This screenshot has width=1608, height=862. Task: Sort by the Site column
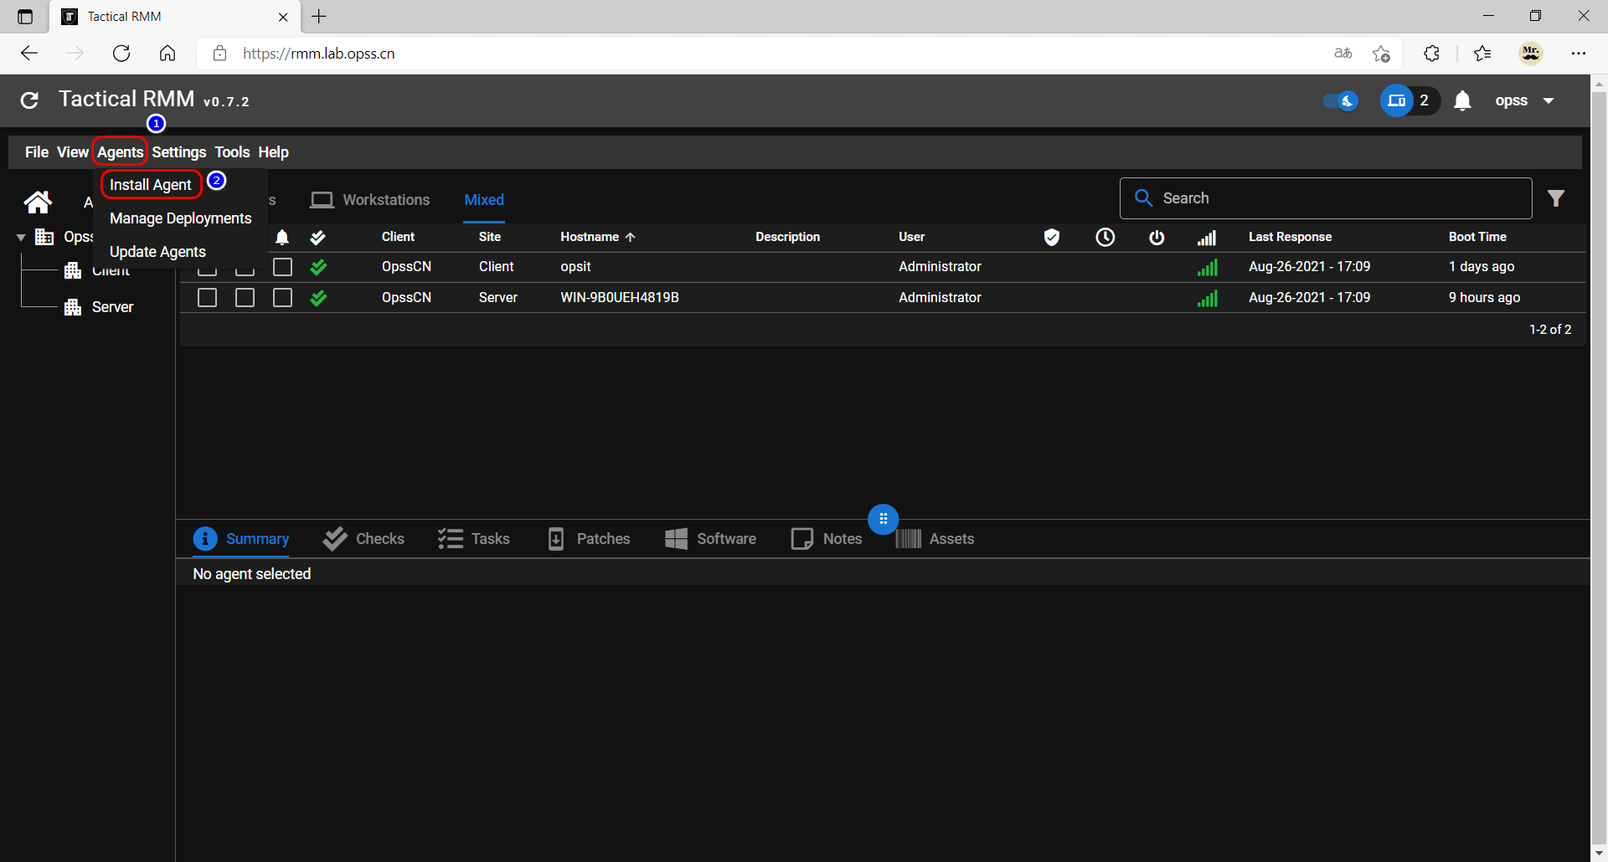click(x=490, y=237)
